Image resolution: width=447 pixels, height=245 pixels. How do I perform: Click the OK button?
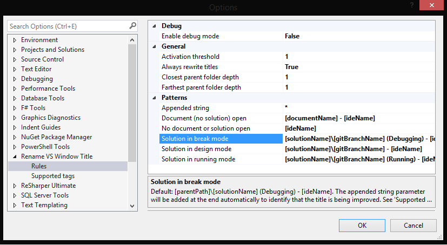point(362,226)
